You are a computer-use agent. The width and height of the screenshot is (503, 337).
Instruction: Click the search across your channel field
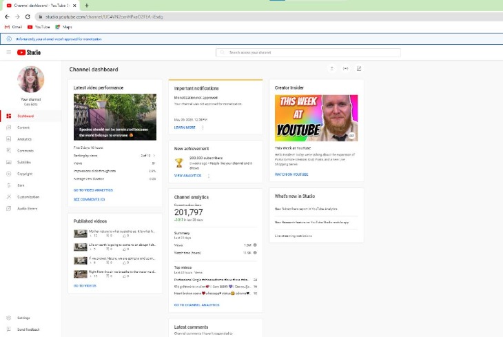click(x=308, y=52)
